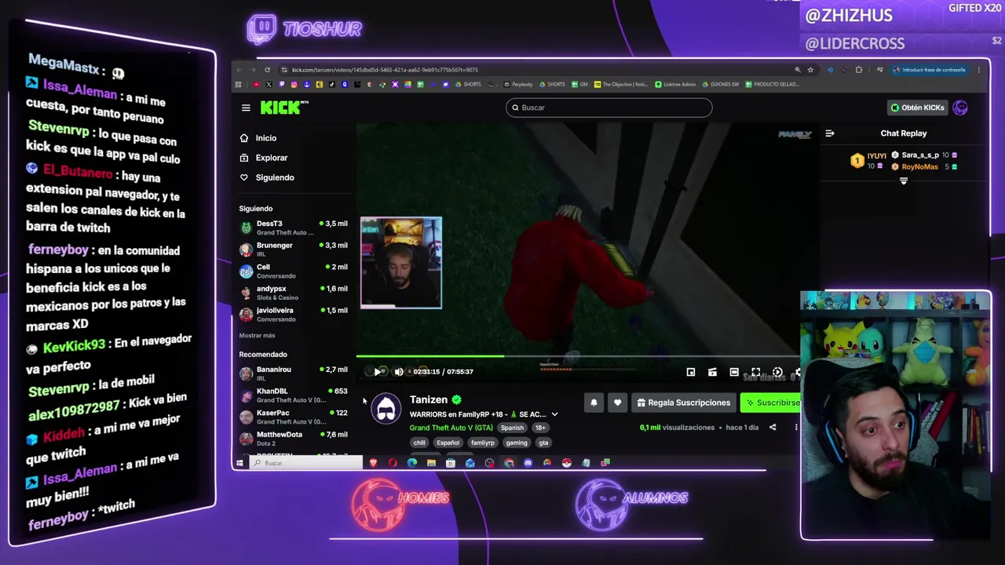Open Brave browser from the taskbar

pos(373,463)
